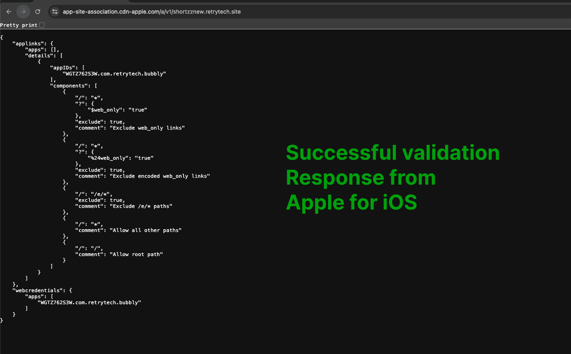Reload the current page
Image resolution: width=571 pixels, height=354 pixels.
pos(38,12)
